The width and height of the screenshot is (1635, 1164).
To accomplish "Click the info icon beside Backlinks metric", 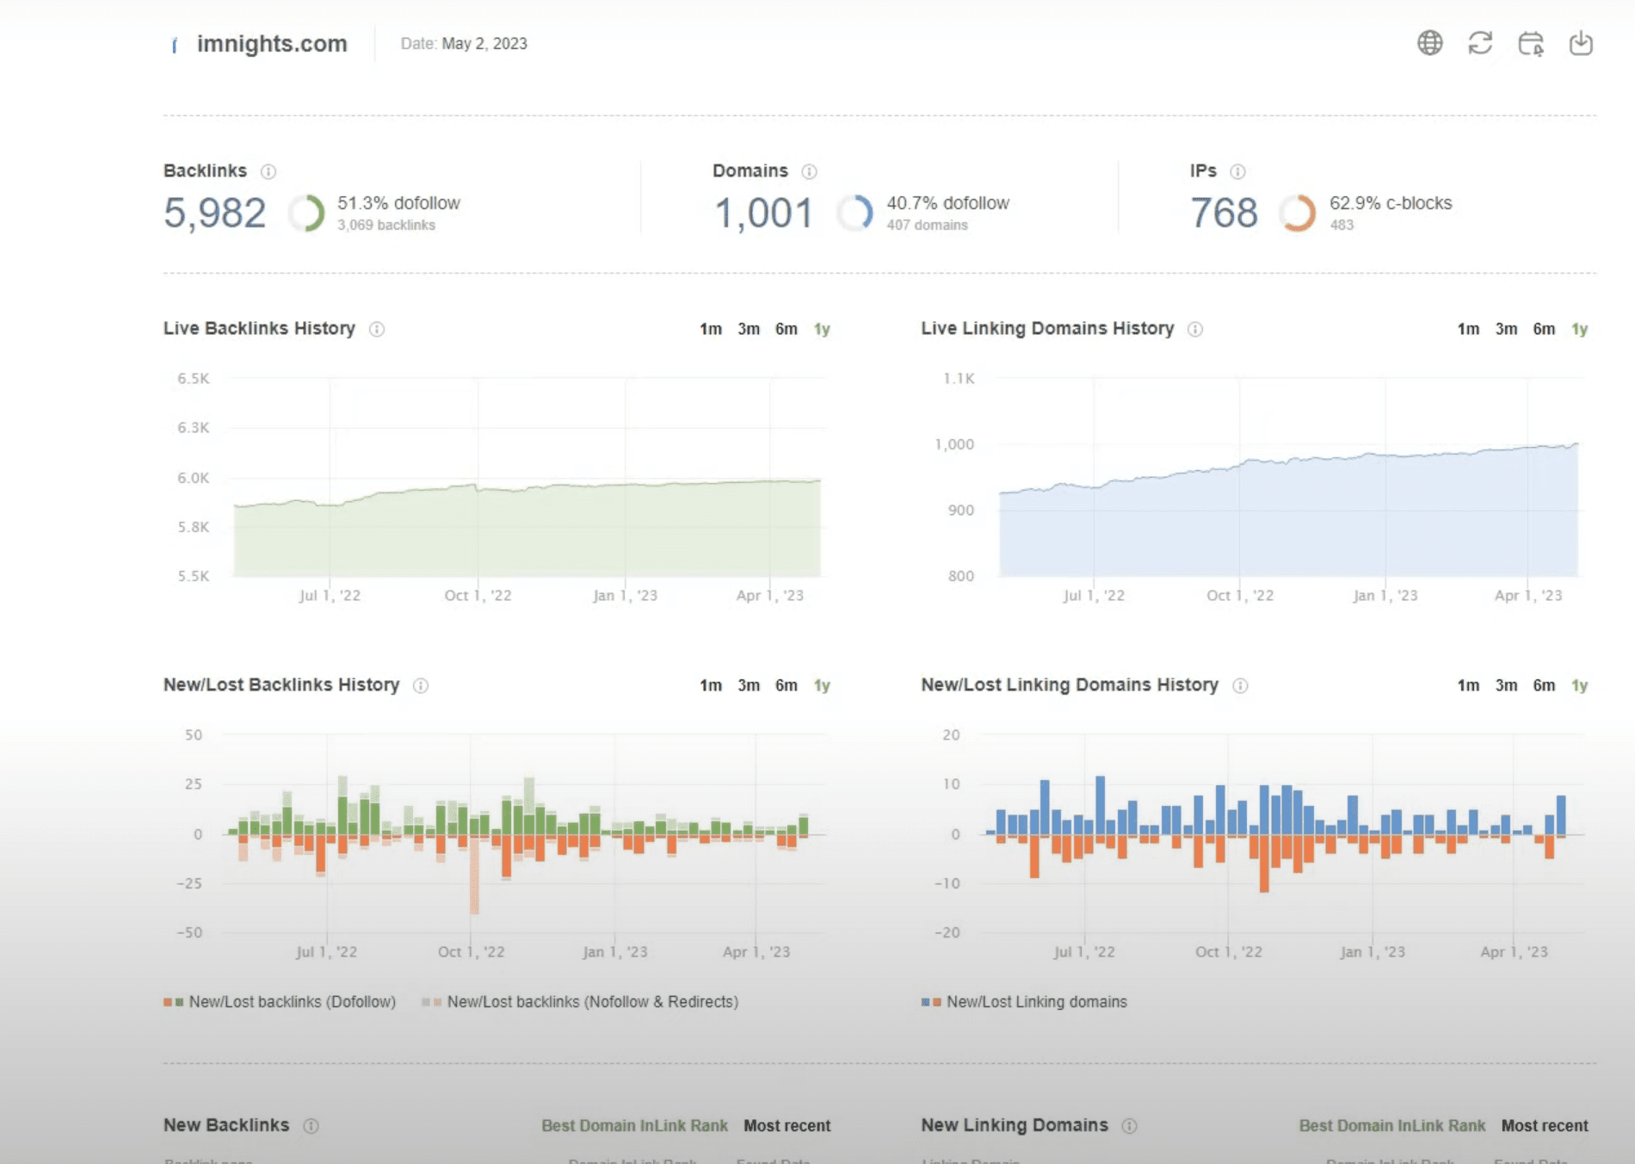I will 269,170.
